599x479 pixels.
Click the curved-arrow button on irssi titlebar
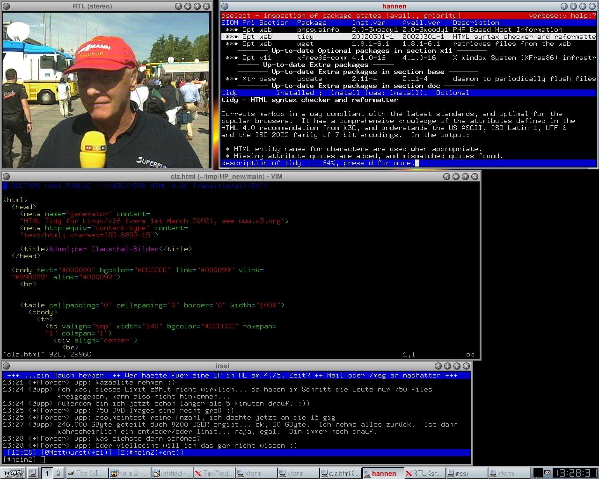tap(438, 366)
